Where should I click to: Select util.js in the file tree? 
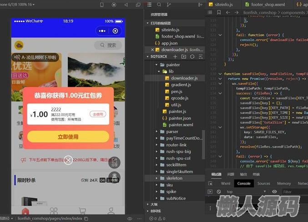pos(176,105)
